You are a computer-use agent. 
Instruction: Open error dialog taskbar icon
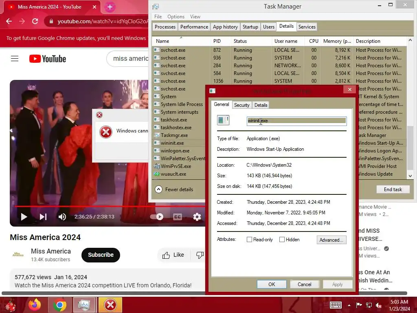(x=110, y=305)
